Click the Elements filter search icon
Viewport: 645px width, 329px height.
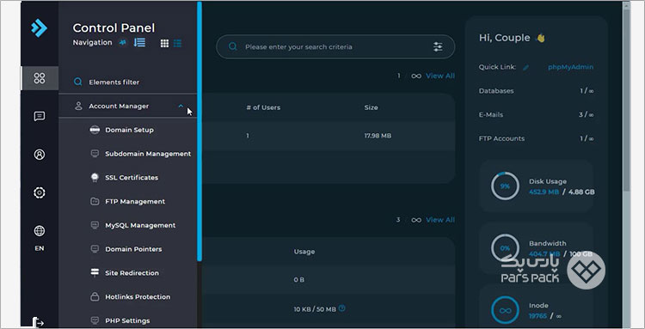coord(77,82)
